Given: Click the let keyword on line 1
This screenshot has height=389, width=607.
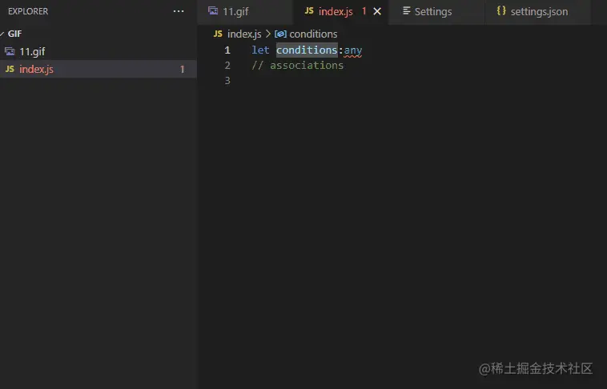Looking at the screenshot, I should click(x=260, y=50).
